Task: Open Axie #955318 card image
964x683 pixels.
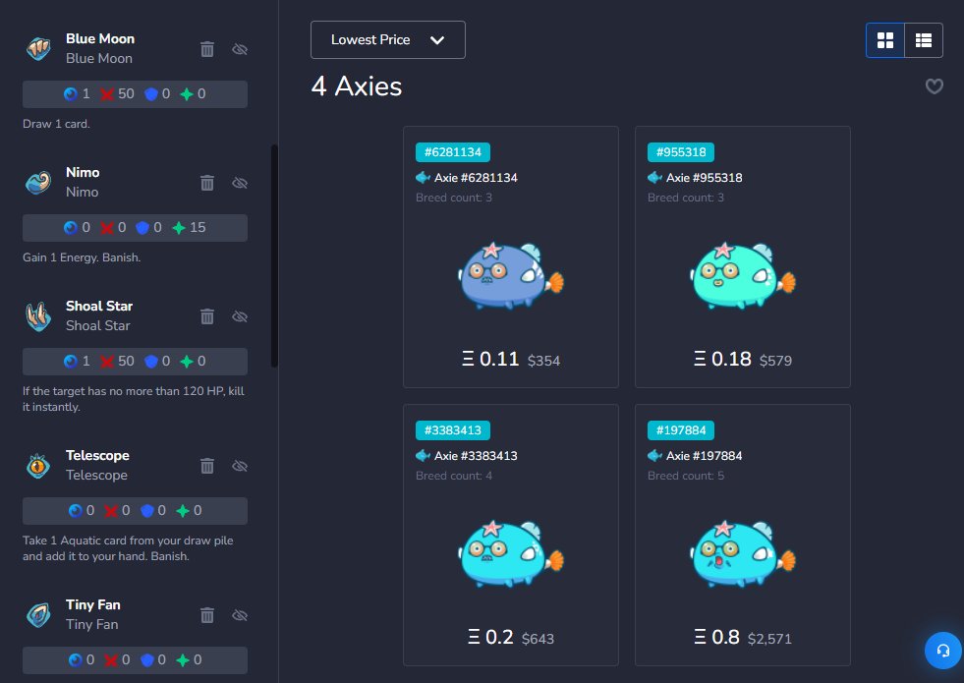Action: (x=742, y=275)
